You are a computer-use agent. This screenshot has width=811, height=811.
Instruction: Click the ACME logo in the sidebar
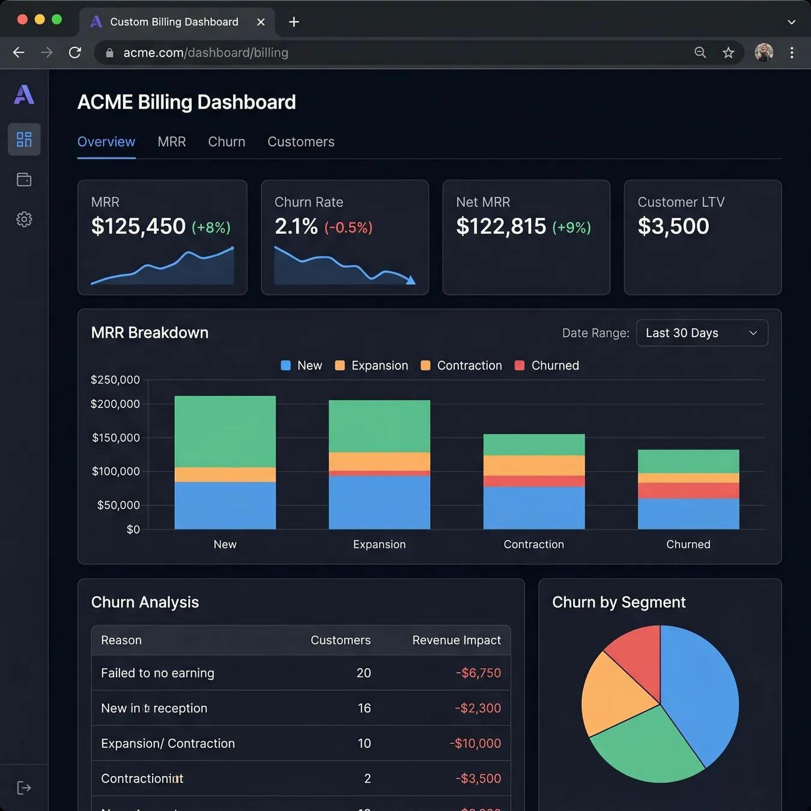pyautogui.click(x=24, y=94)
